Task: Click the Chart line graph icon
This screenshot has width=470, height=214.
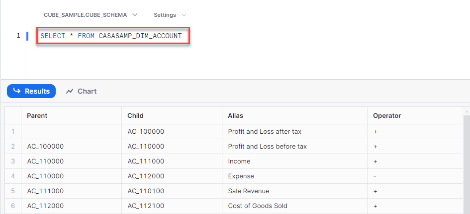Action: [x=70, y=91]
